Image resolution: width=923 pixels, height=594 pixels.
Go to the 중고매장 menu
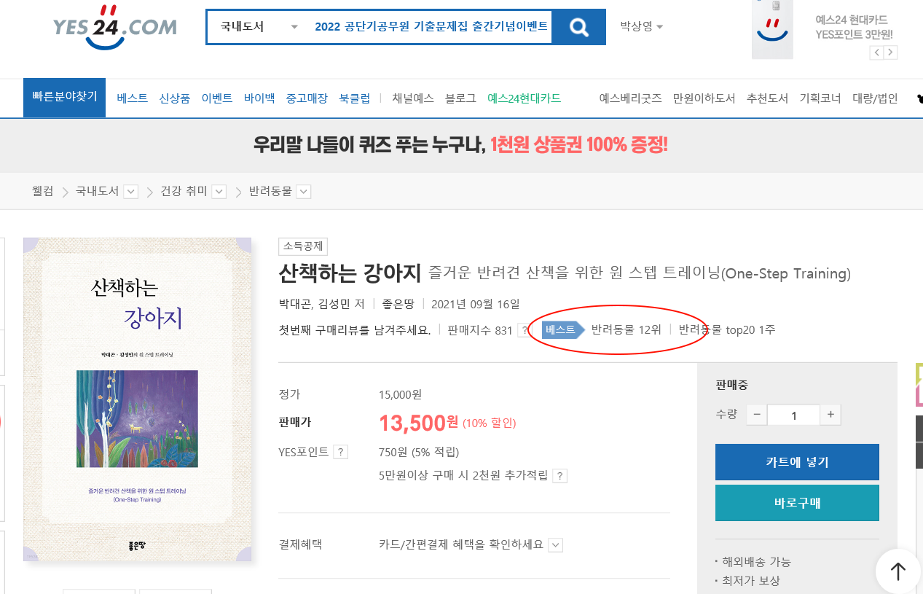coord(307,98)
